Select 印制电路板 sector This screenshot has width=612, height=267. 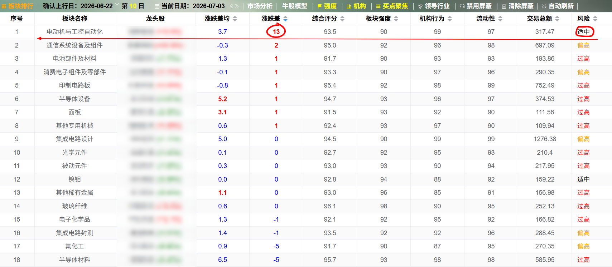[74, 85]
